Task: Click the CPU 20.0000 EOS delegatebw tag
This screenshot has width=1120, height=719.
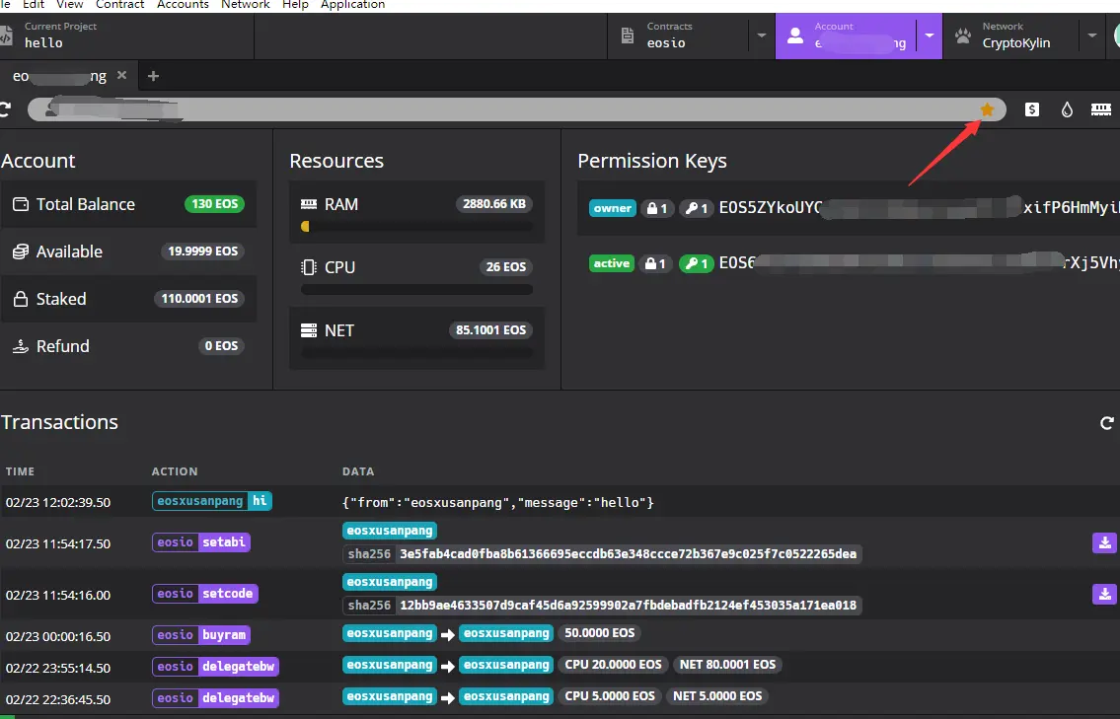Action: (613, 665)
